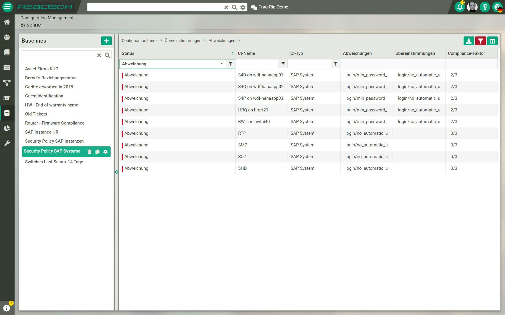Screen dimensions: 505x315
Task: Open the CI-Typ column filter options
Action: click(335, 64)
